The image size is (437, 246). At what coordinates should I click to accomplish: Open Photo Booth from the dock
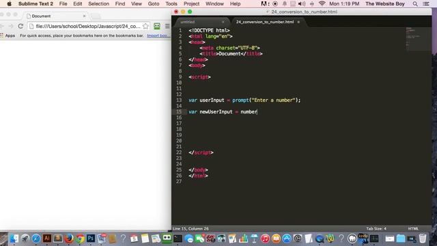tap(210, 238)
